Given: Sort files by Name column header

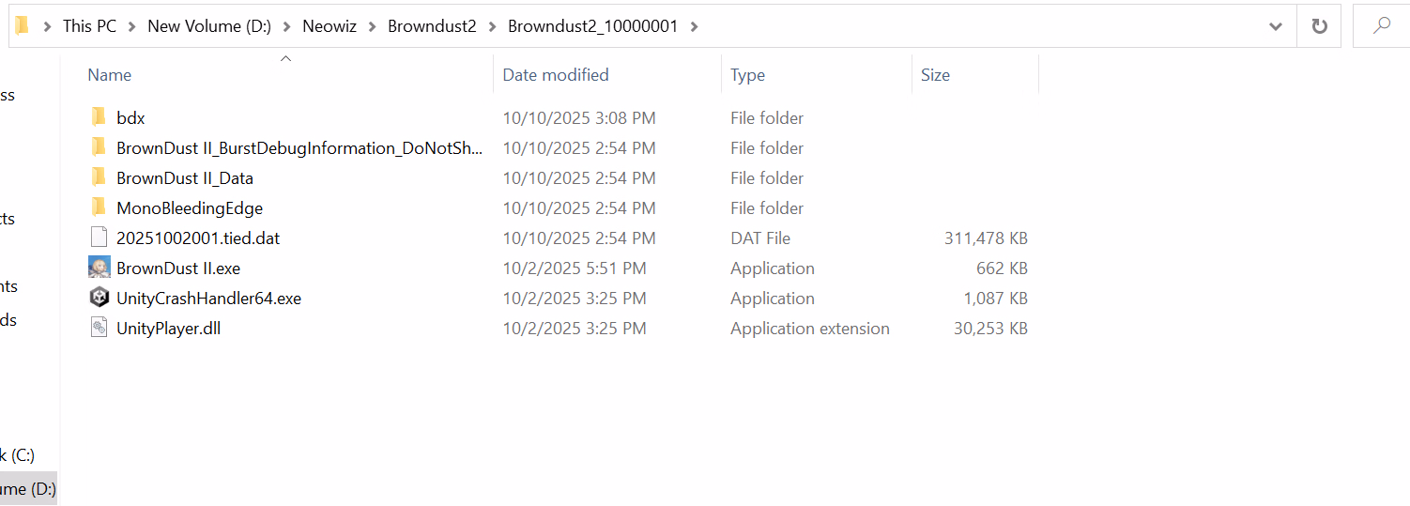Looking at the screenshot, I should (109, 75).
